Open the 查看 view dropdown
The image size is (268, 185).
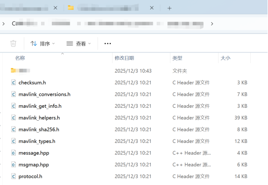click(79, 44)
